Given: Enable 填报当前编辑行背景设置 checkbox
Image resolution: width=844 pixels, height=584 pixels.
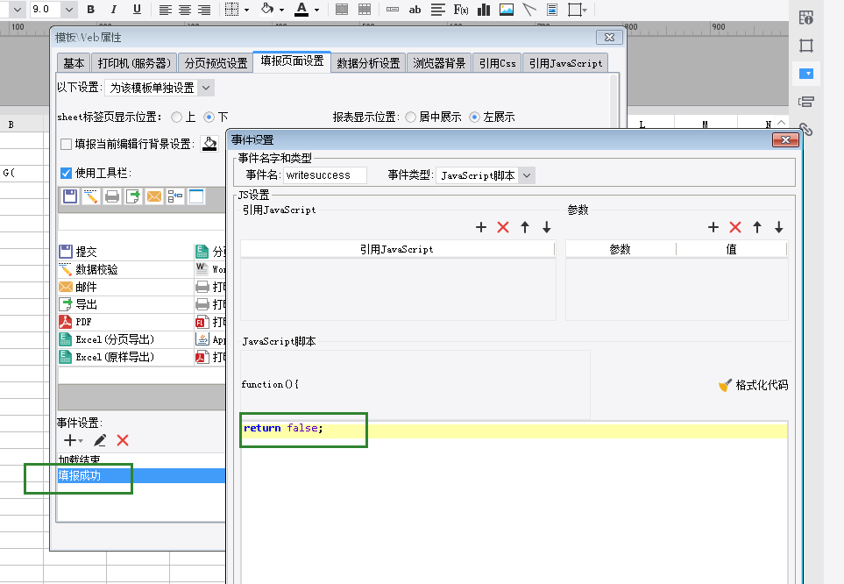Looking at the screenshot, I should (x=67, y=144).
